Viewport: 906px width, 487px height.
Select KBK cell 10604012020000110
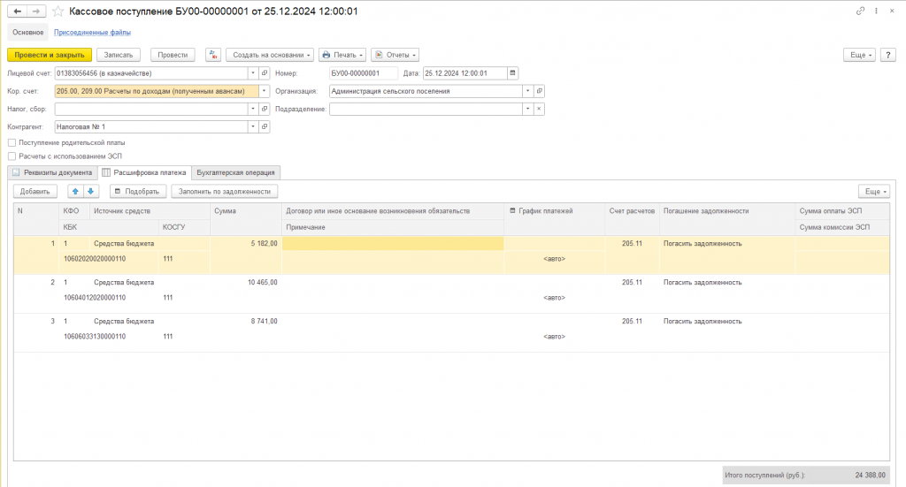[x=109, y=298]
